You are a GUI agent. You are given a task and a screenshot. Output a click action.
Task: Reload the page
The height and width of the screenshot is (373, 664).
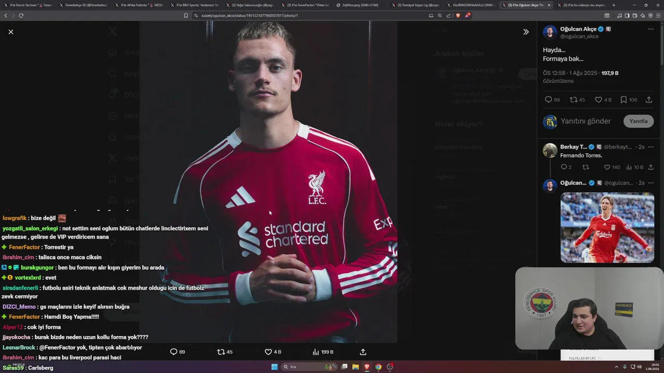tap(21, 16)
